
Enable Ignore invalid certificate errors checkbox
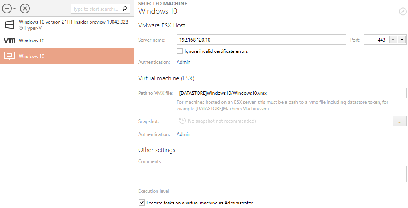[180, 51]
